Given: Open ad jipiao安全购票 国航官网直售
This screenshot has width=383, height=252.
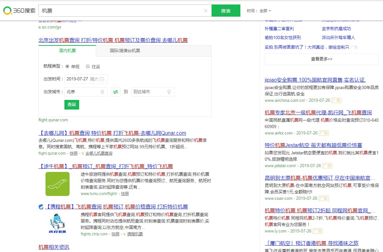Looking at the screenshot, I should pos(315,80).
